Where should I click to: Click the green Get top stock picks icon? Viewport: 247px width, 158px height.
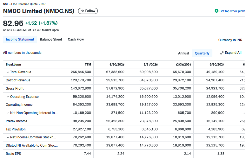tap(217, 11)
